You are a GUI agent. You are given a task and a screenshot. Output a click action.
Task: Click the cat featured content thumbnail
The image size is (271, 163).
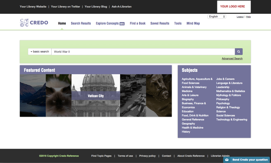pyautogui.click(x=58, y=96)
